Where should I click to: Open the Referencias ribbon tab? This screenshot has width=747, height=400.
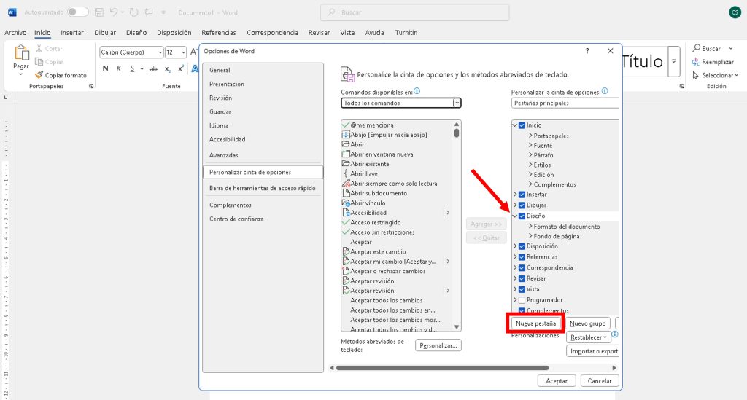(218, 33)
